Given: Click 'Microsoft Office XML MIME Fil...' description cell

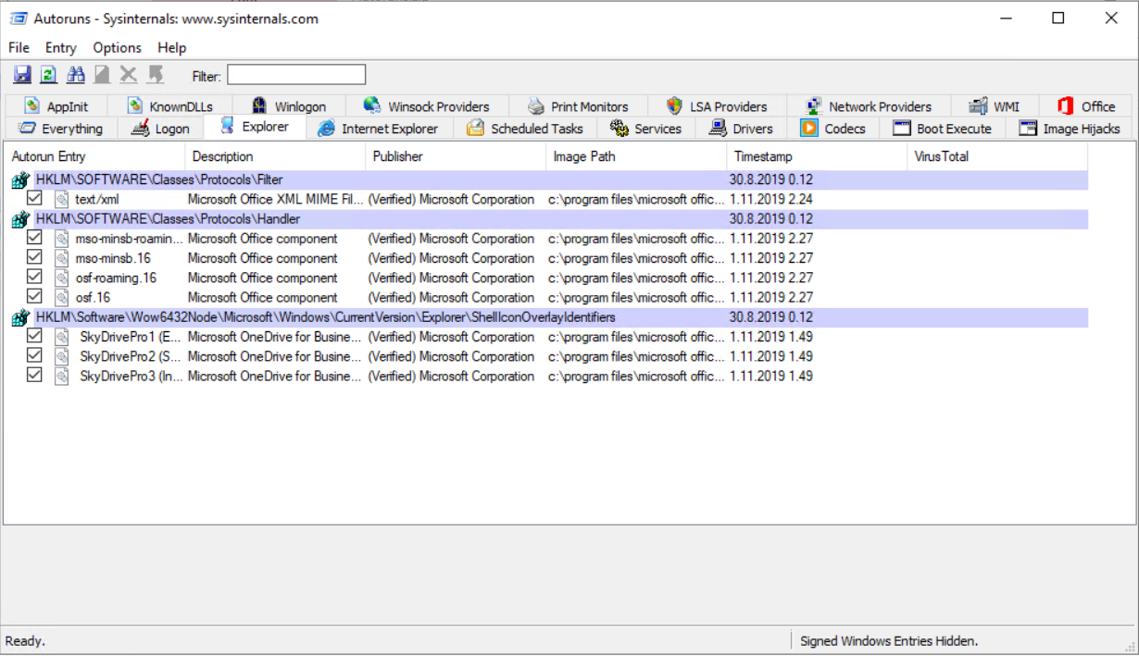Looking at the screenshot, I should coord(275,199).
